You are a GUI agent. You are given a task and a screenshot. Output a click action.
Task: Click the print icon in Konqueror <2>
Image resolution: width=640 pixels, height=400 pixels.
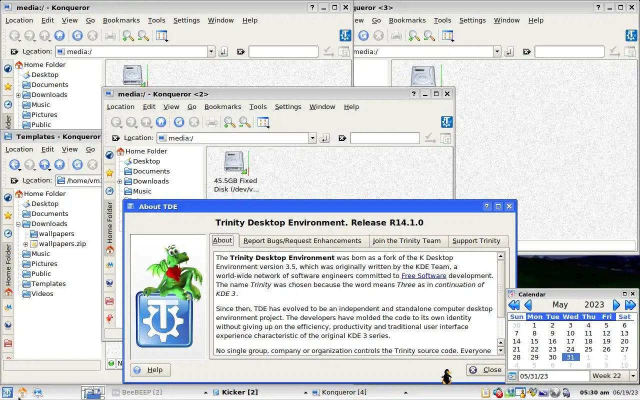(x=212, y=122)
